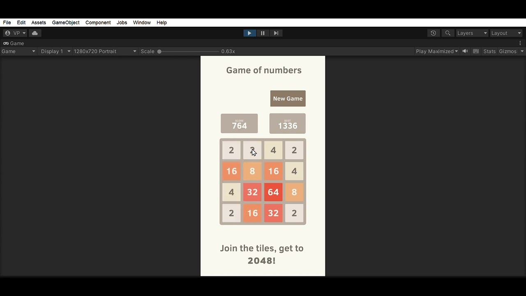
Task: Open the Display 1 dropdown
Action: pyautogui.click(x=55, y=51)
